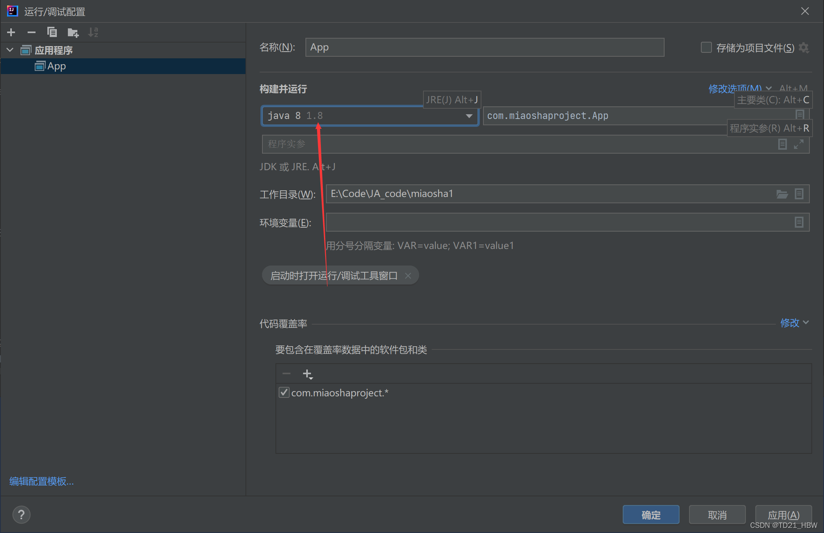Remove the 启动时打开运行/调试工具窗口 tag
This screenshot has width=824, height=533.
[x=408, y=276]
